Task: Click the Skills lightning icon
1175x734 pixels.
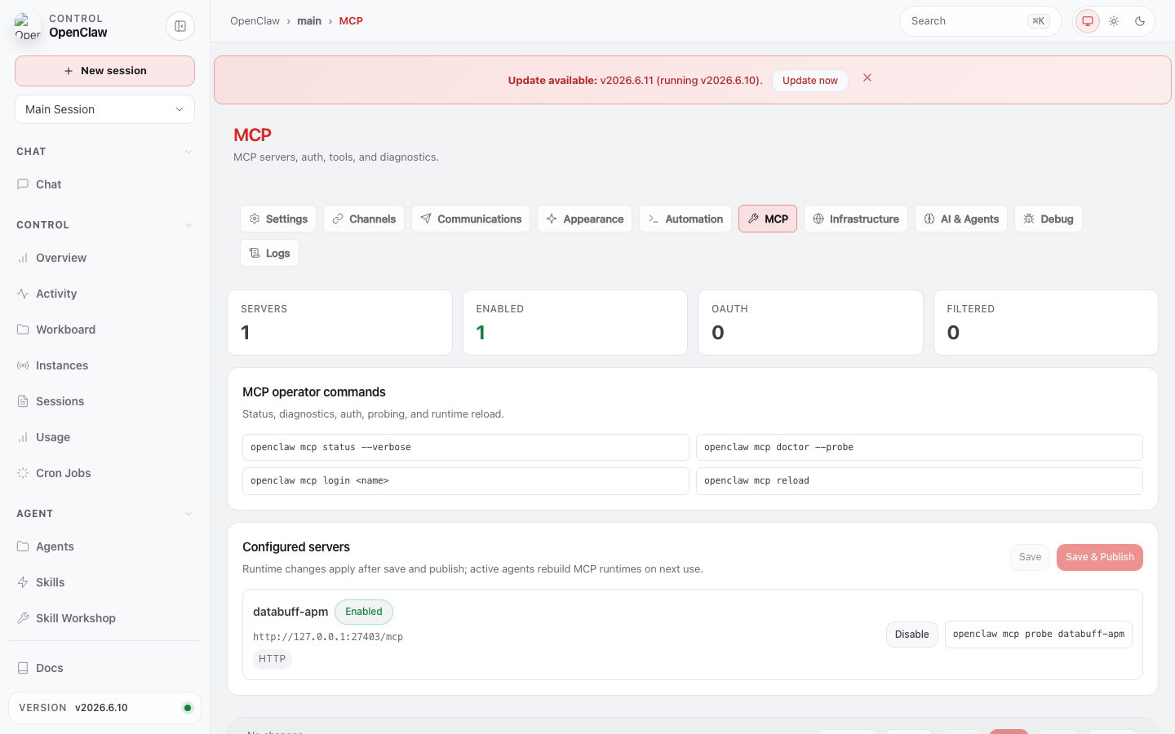Action: pyautogui.click(x=23, y=582)
